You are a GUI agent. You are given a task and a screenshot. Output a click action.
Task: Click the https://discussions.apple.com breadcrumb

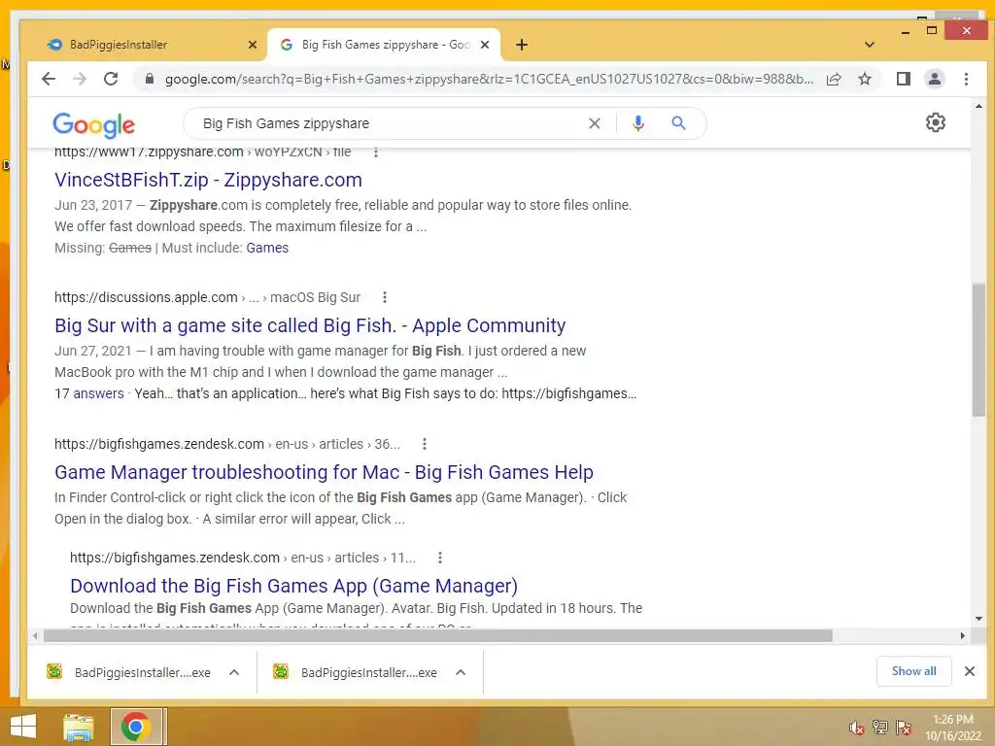coord(146,297)
